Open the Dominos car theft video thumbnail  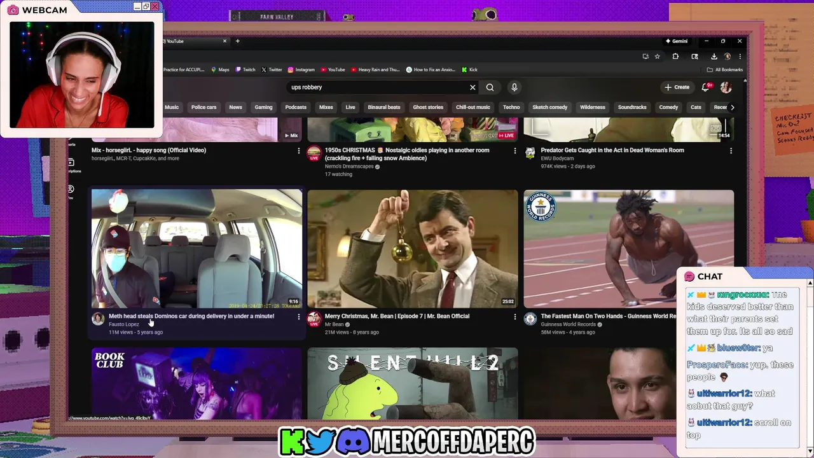(x=197, y=249)
